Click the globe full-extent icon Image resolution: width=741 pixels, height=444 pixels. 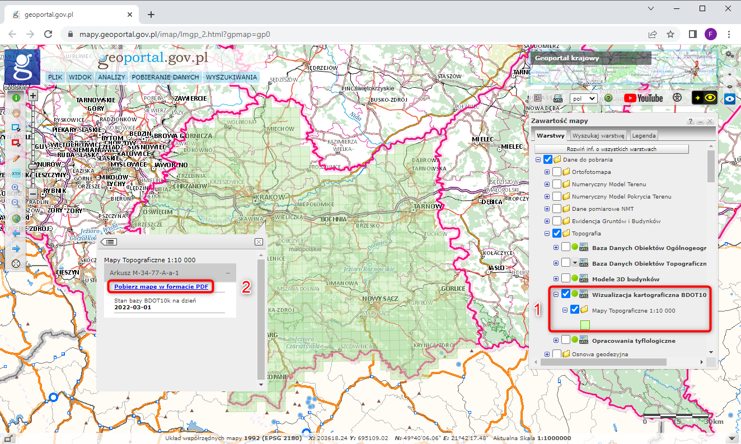tap(16, 218)
